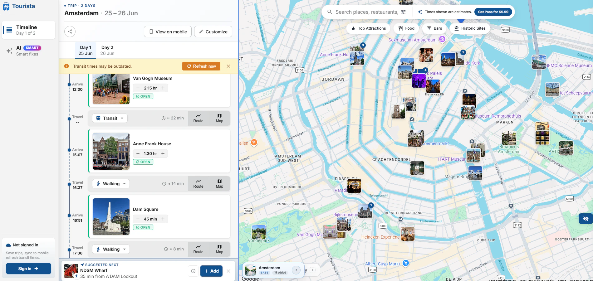Switch to Day 1 tab

point(86,50)
